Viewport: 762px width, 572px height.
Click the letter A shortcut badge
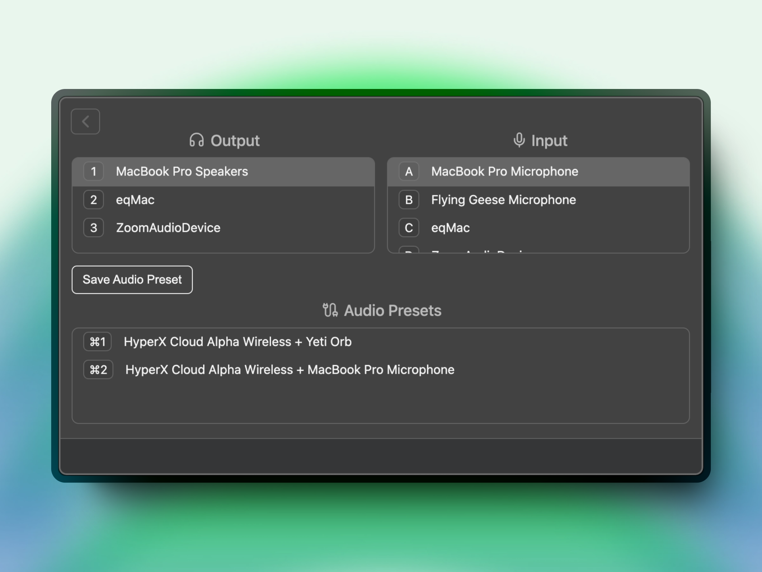tap(409, 172)
